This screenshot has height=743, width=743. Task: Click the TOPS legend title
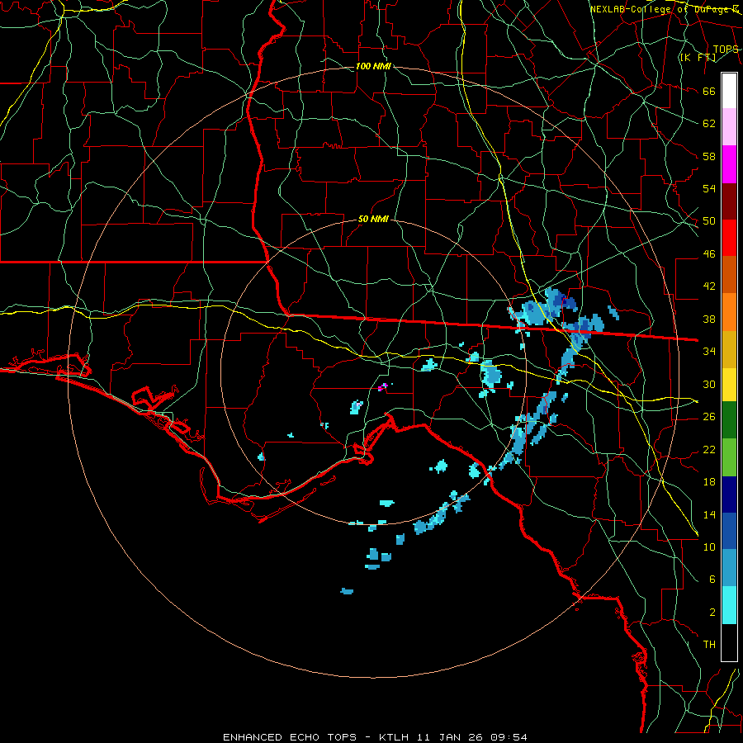tap(726, 49)
